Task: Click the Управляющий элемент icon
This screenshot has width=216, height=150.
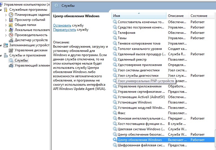Action: pos(11,65)
